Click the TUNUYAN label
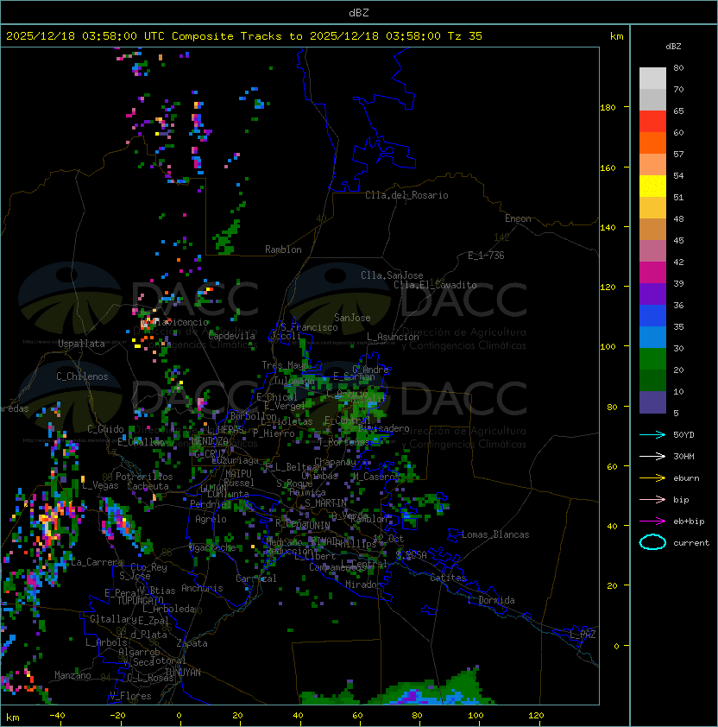 (x=183, y=673)
